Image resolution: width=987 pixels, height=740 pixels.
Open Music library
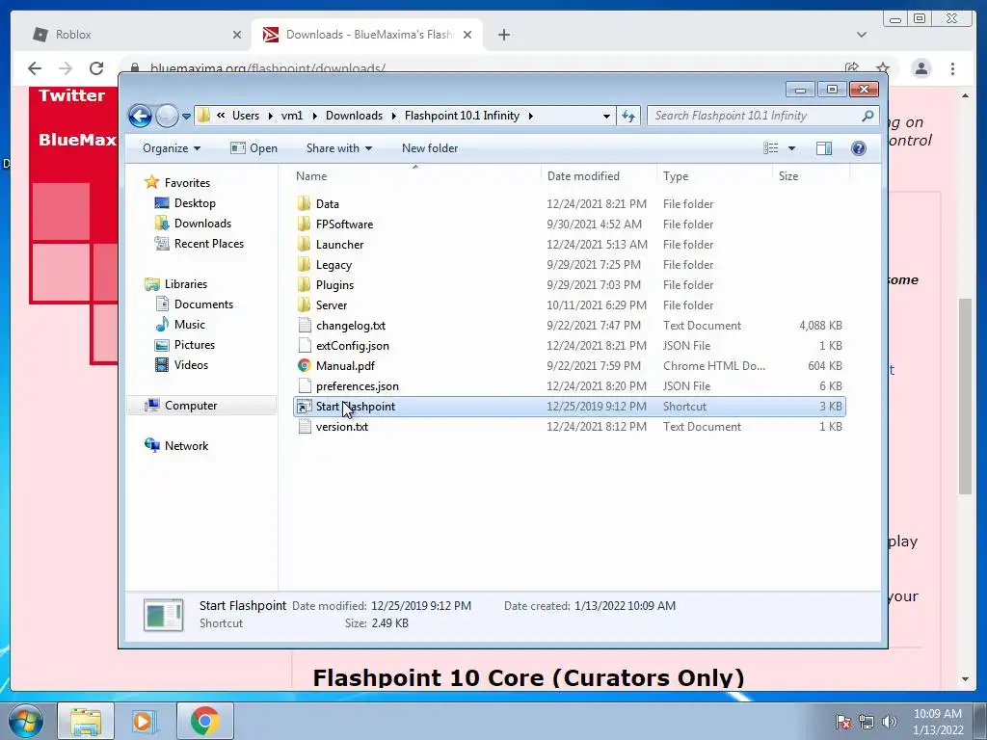[x=190, y=325]
